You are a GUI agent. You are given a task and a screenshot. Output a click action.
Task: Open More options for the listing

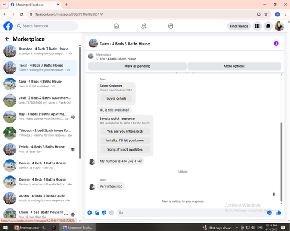(234, 66)
